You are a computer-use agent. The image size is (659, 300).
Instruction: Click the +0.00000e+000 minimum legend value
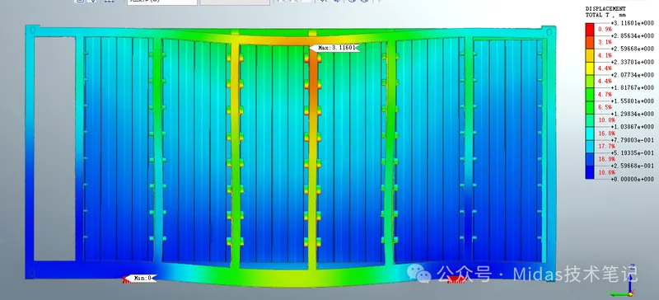pyautogui.click(x=632, y=179)
